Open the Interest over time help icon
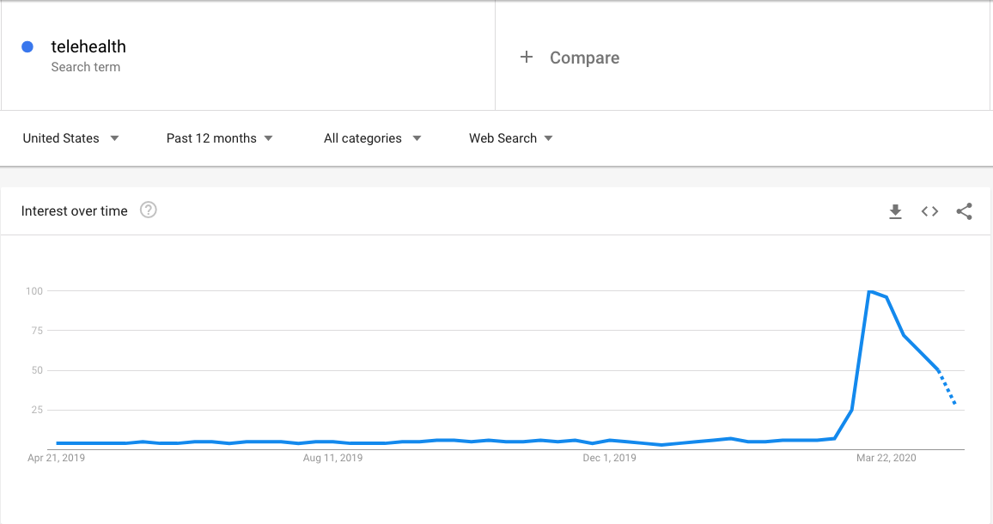This screenshot has width=993, height=524. tap(149, 210)
